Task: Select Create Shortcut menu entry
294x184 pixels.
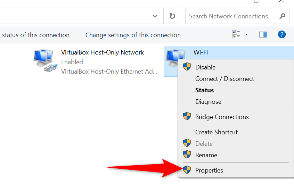Action: pyautogui.click(x=216, y=132)
